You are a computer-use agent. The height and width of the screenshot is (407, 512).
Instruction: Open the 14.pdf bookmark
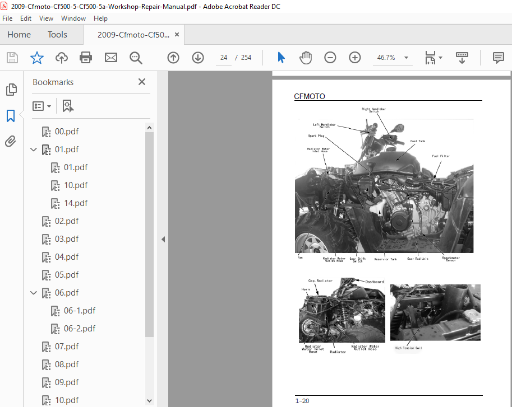click(x=76, y=203)
